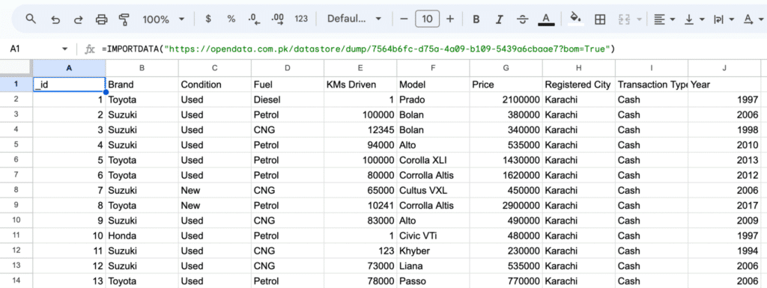767x288 pixels.
Task: Decrease font size with minus button
Action: pyautogui.click(x=404, y=19)
